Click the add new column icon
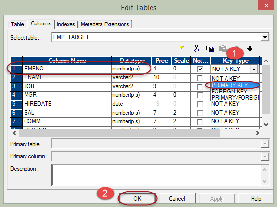Viewport: 277px width, 207px height. click(183, 48)
